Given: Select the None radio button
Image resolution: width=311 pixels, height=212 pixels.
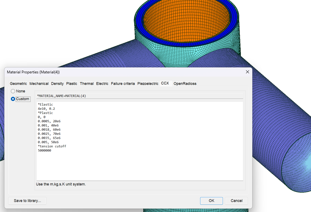Looking at the screenshot, I should click(x=13, y=91).
